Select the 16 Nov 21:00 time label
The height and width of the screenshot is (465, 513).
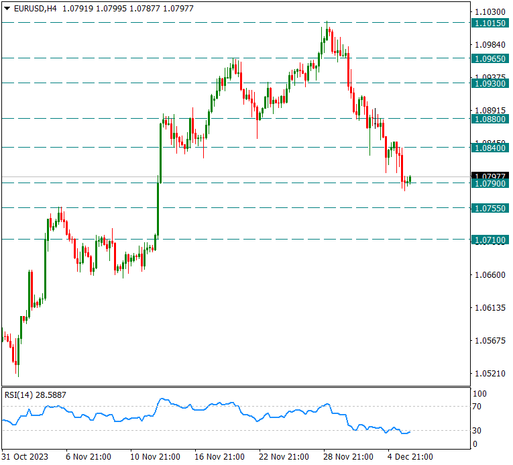tap(219, 457)
